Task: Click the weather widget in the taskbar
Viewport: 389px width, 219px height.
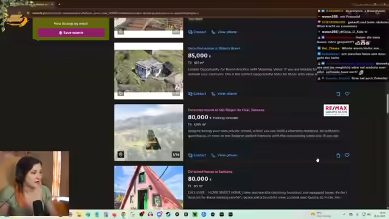Action: pyautogui.click(x=322, y=214)
